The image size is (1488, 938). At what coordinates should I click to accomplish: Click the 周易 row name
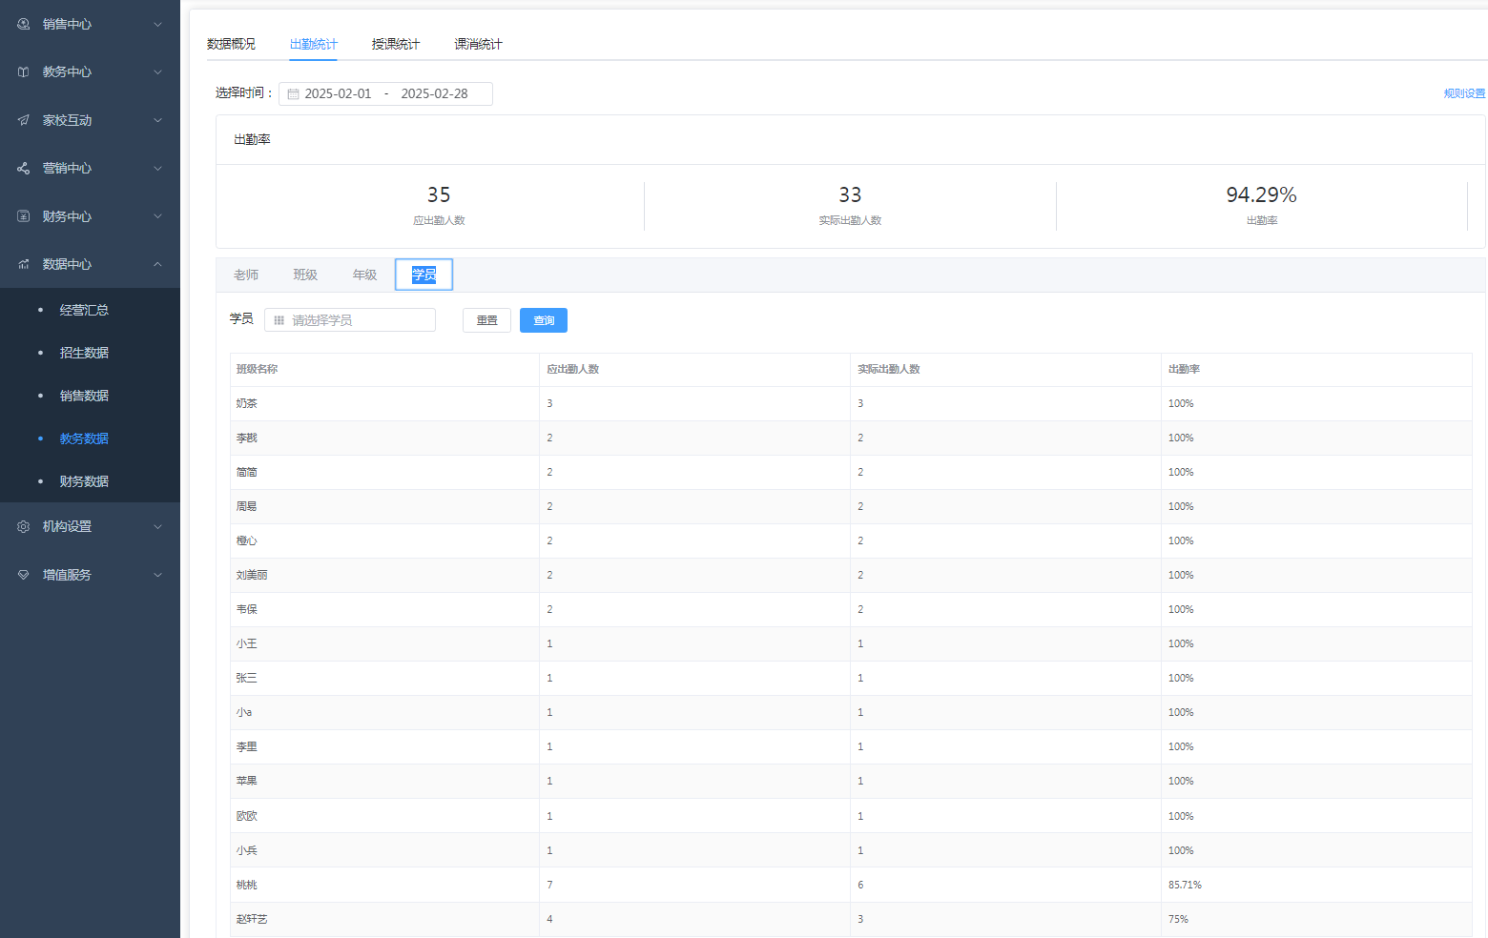pos(247,506)
